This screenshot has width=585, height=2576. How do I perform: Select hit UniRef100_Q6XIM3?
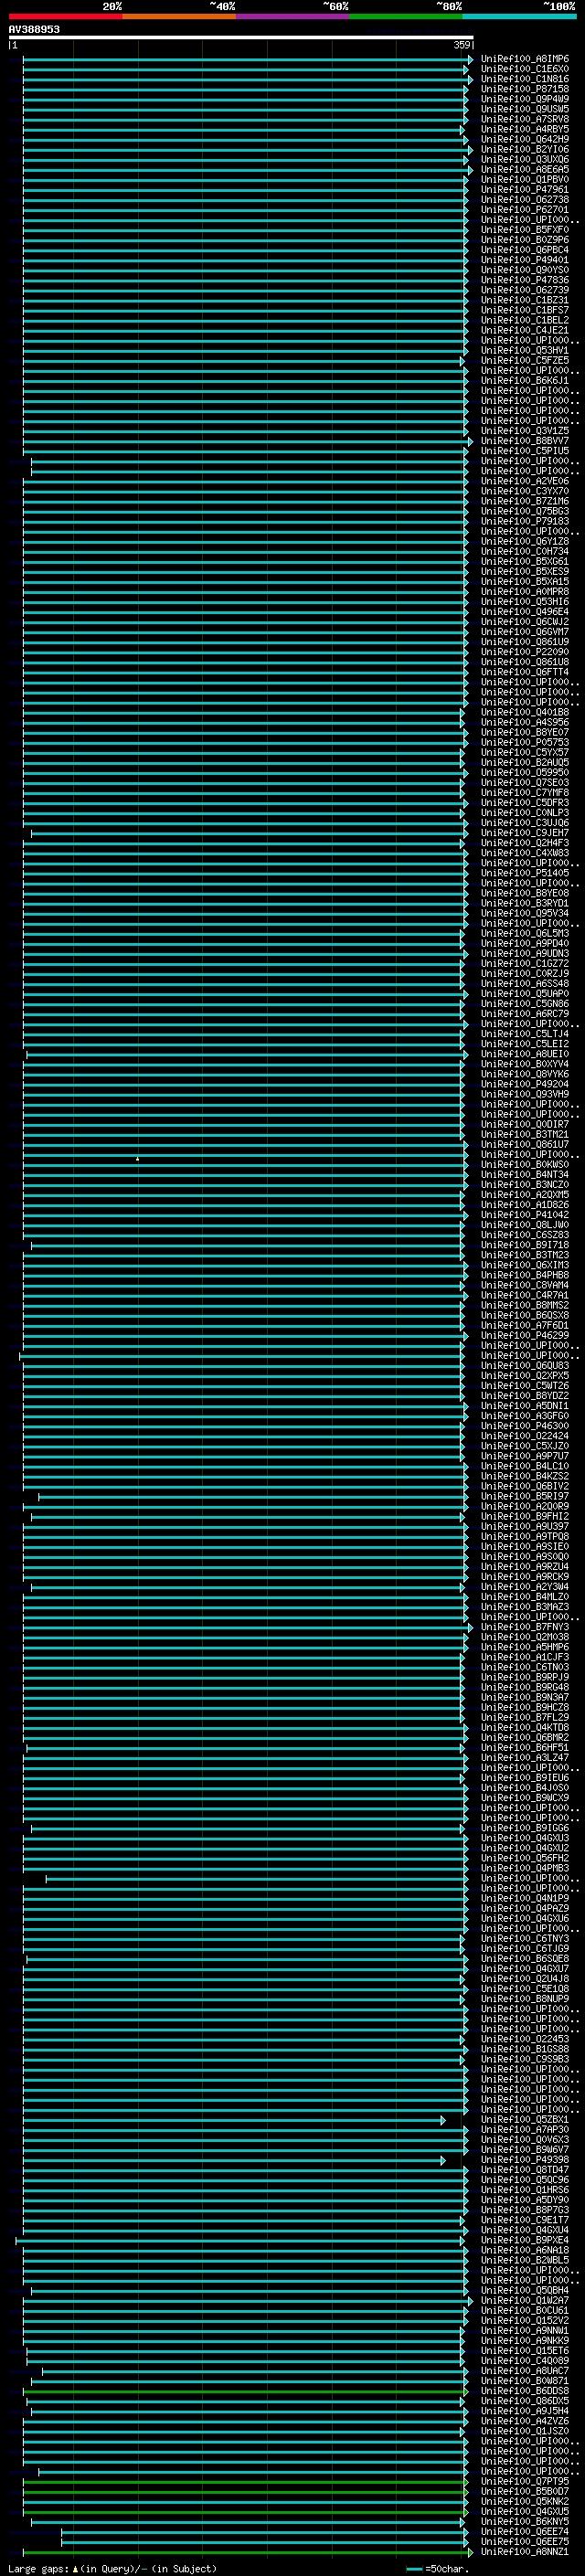(x=524, y=1265)
